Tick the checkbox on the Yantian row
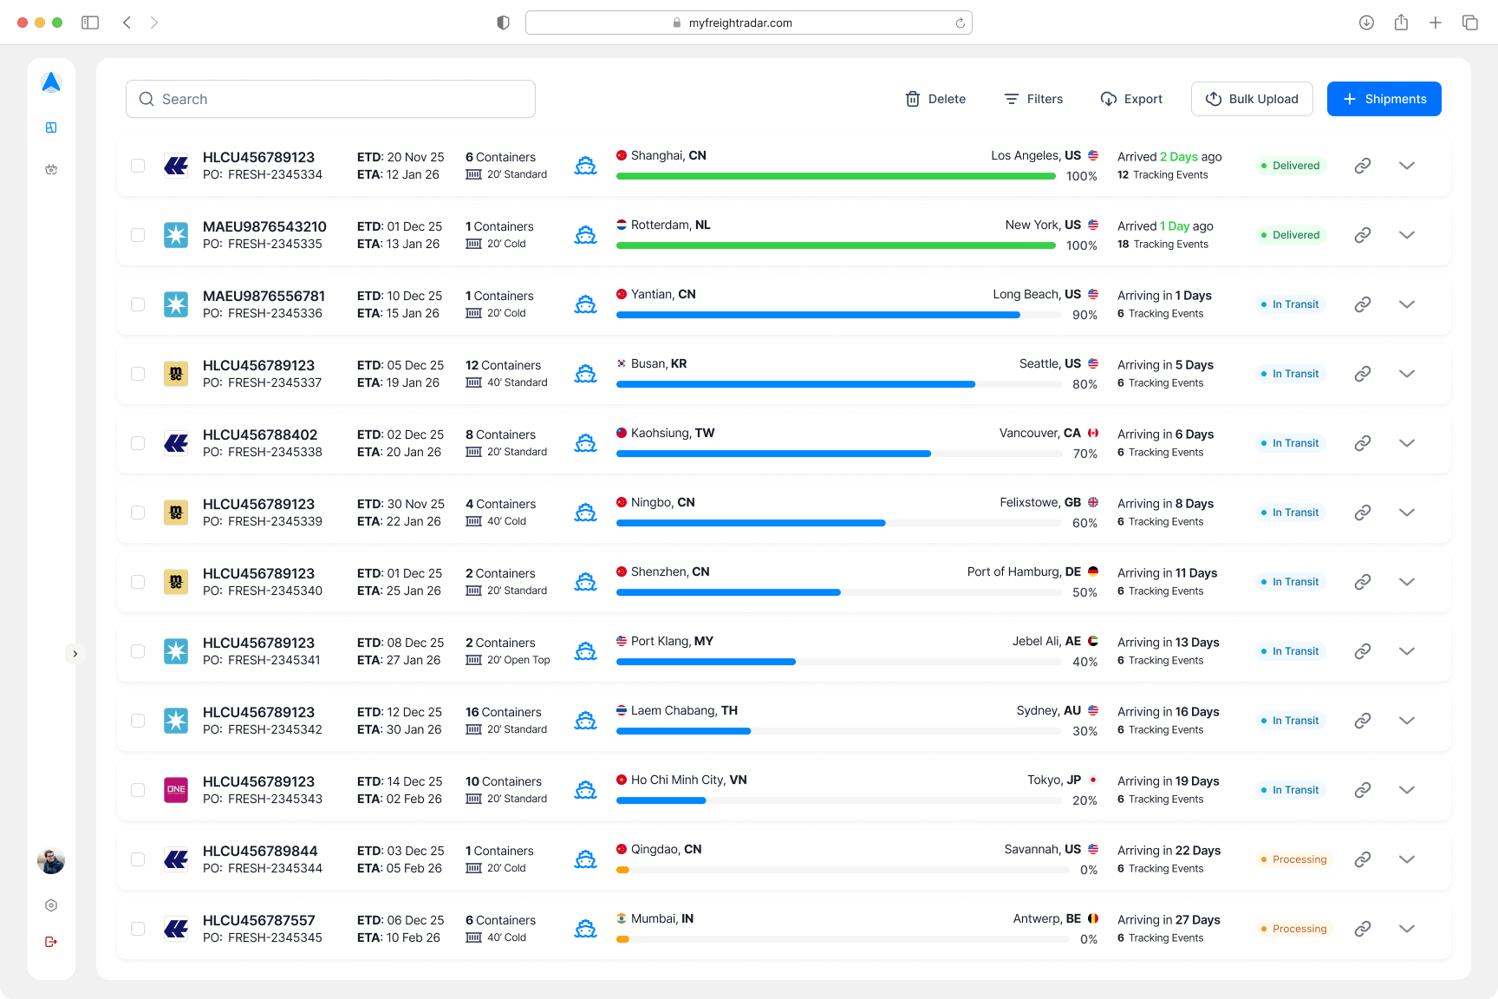 coord(137,304)
